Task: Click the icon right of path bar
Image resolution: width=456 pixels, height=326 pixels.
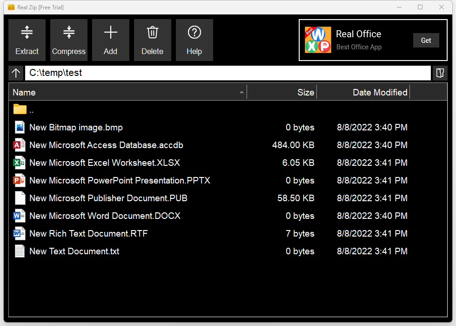Action: tap(440, 73)
